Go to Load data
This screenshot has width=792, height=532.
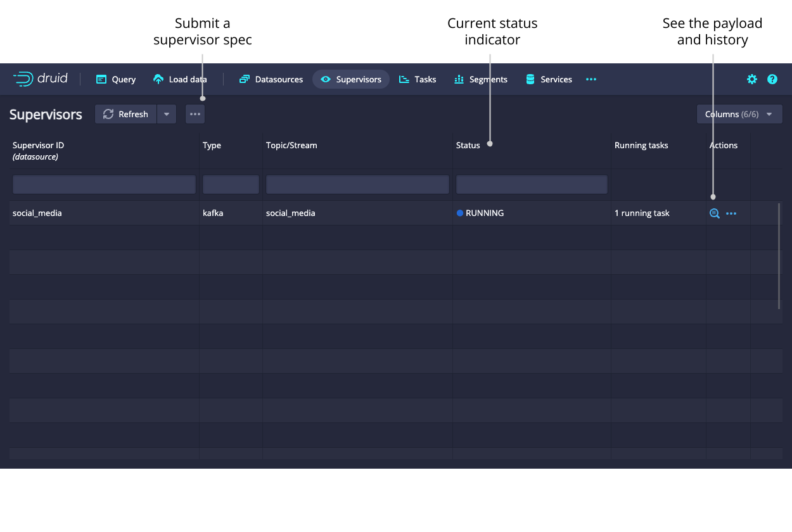180,79
